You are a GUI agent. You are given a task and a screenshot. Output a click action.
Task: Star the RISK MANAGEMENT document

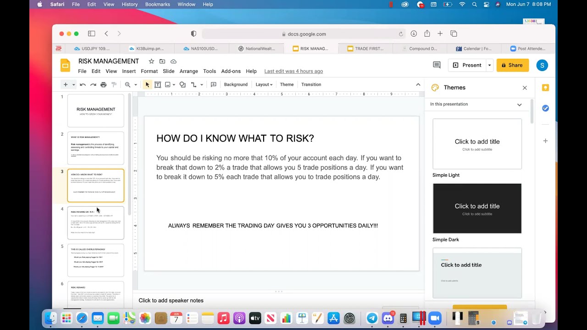pos(151,61)
